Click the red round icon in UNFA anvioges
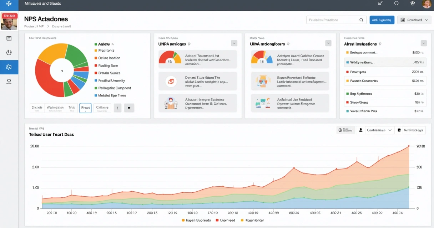The width and height of the screenshot is (434, 228). click(x=171, y=82)
